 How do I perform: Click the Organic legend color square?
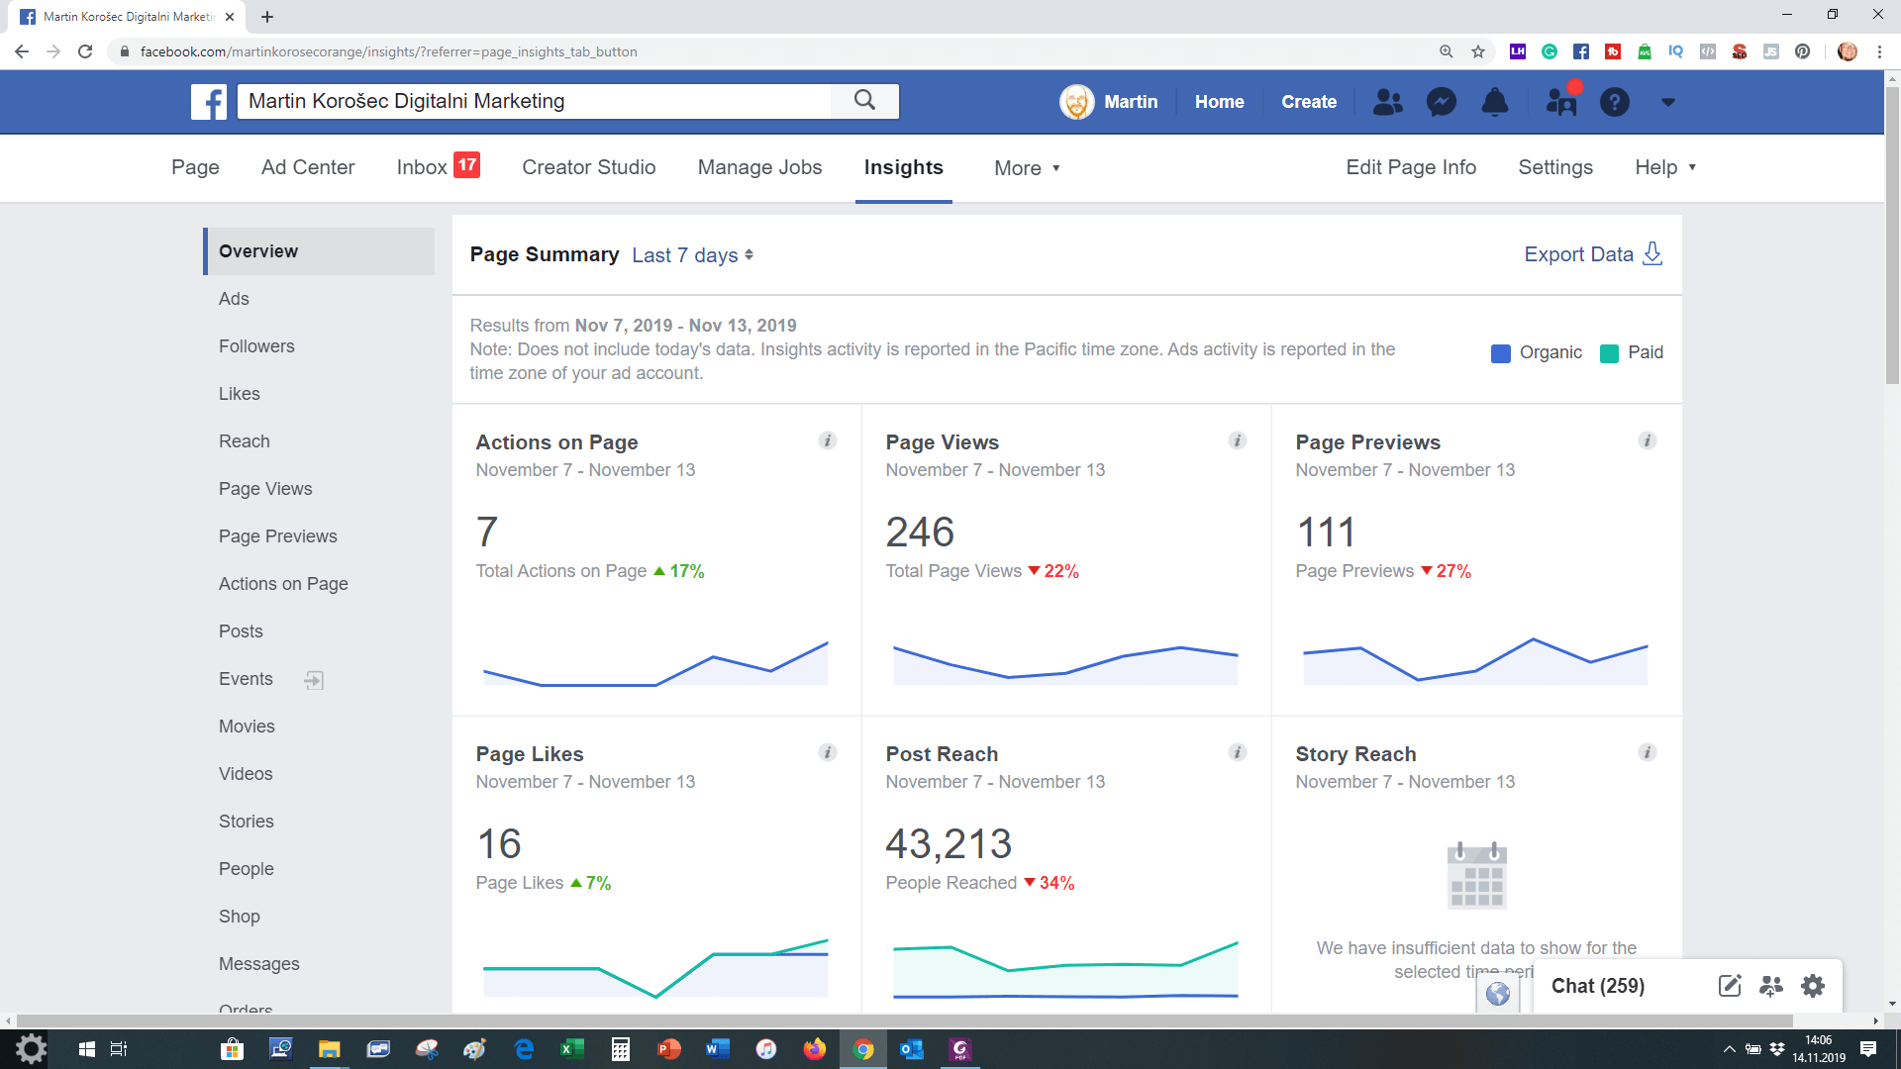1501,353
